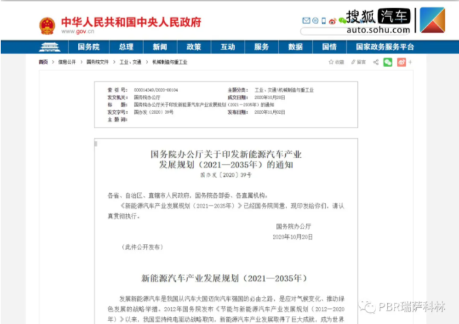Open the 总理 navigation menu
Viewport: 459px width, 324px height.
pos(126,47)
